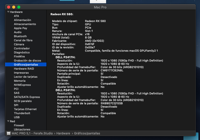200x140 pixels.
Task: Select Lector de tarjetas
Action: pos(26,77)
